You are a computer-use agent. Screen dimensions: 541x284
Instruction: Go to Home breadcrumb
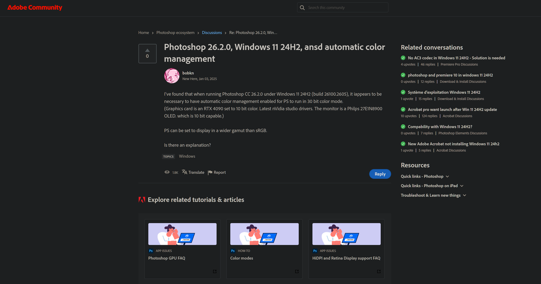coord(144,33)
